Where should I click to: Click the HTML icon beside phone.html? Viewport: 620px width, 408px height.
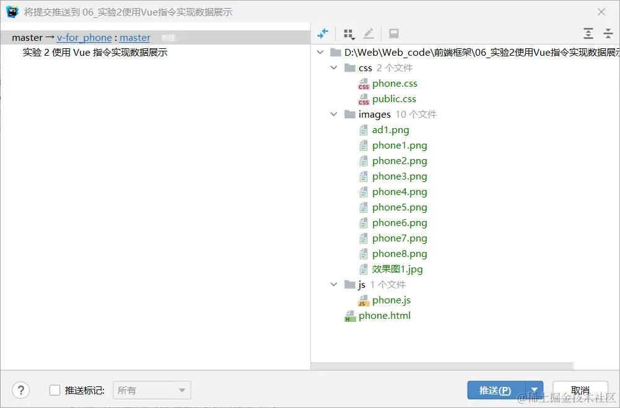pyautogui.click(x=351, y=315)
